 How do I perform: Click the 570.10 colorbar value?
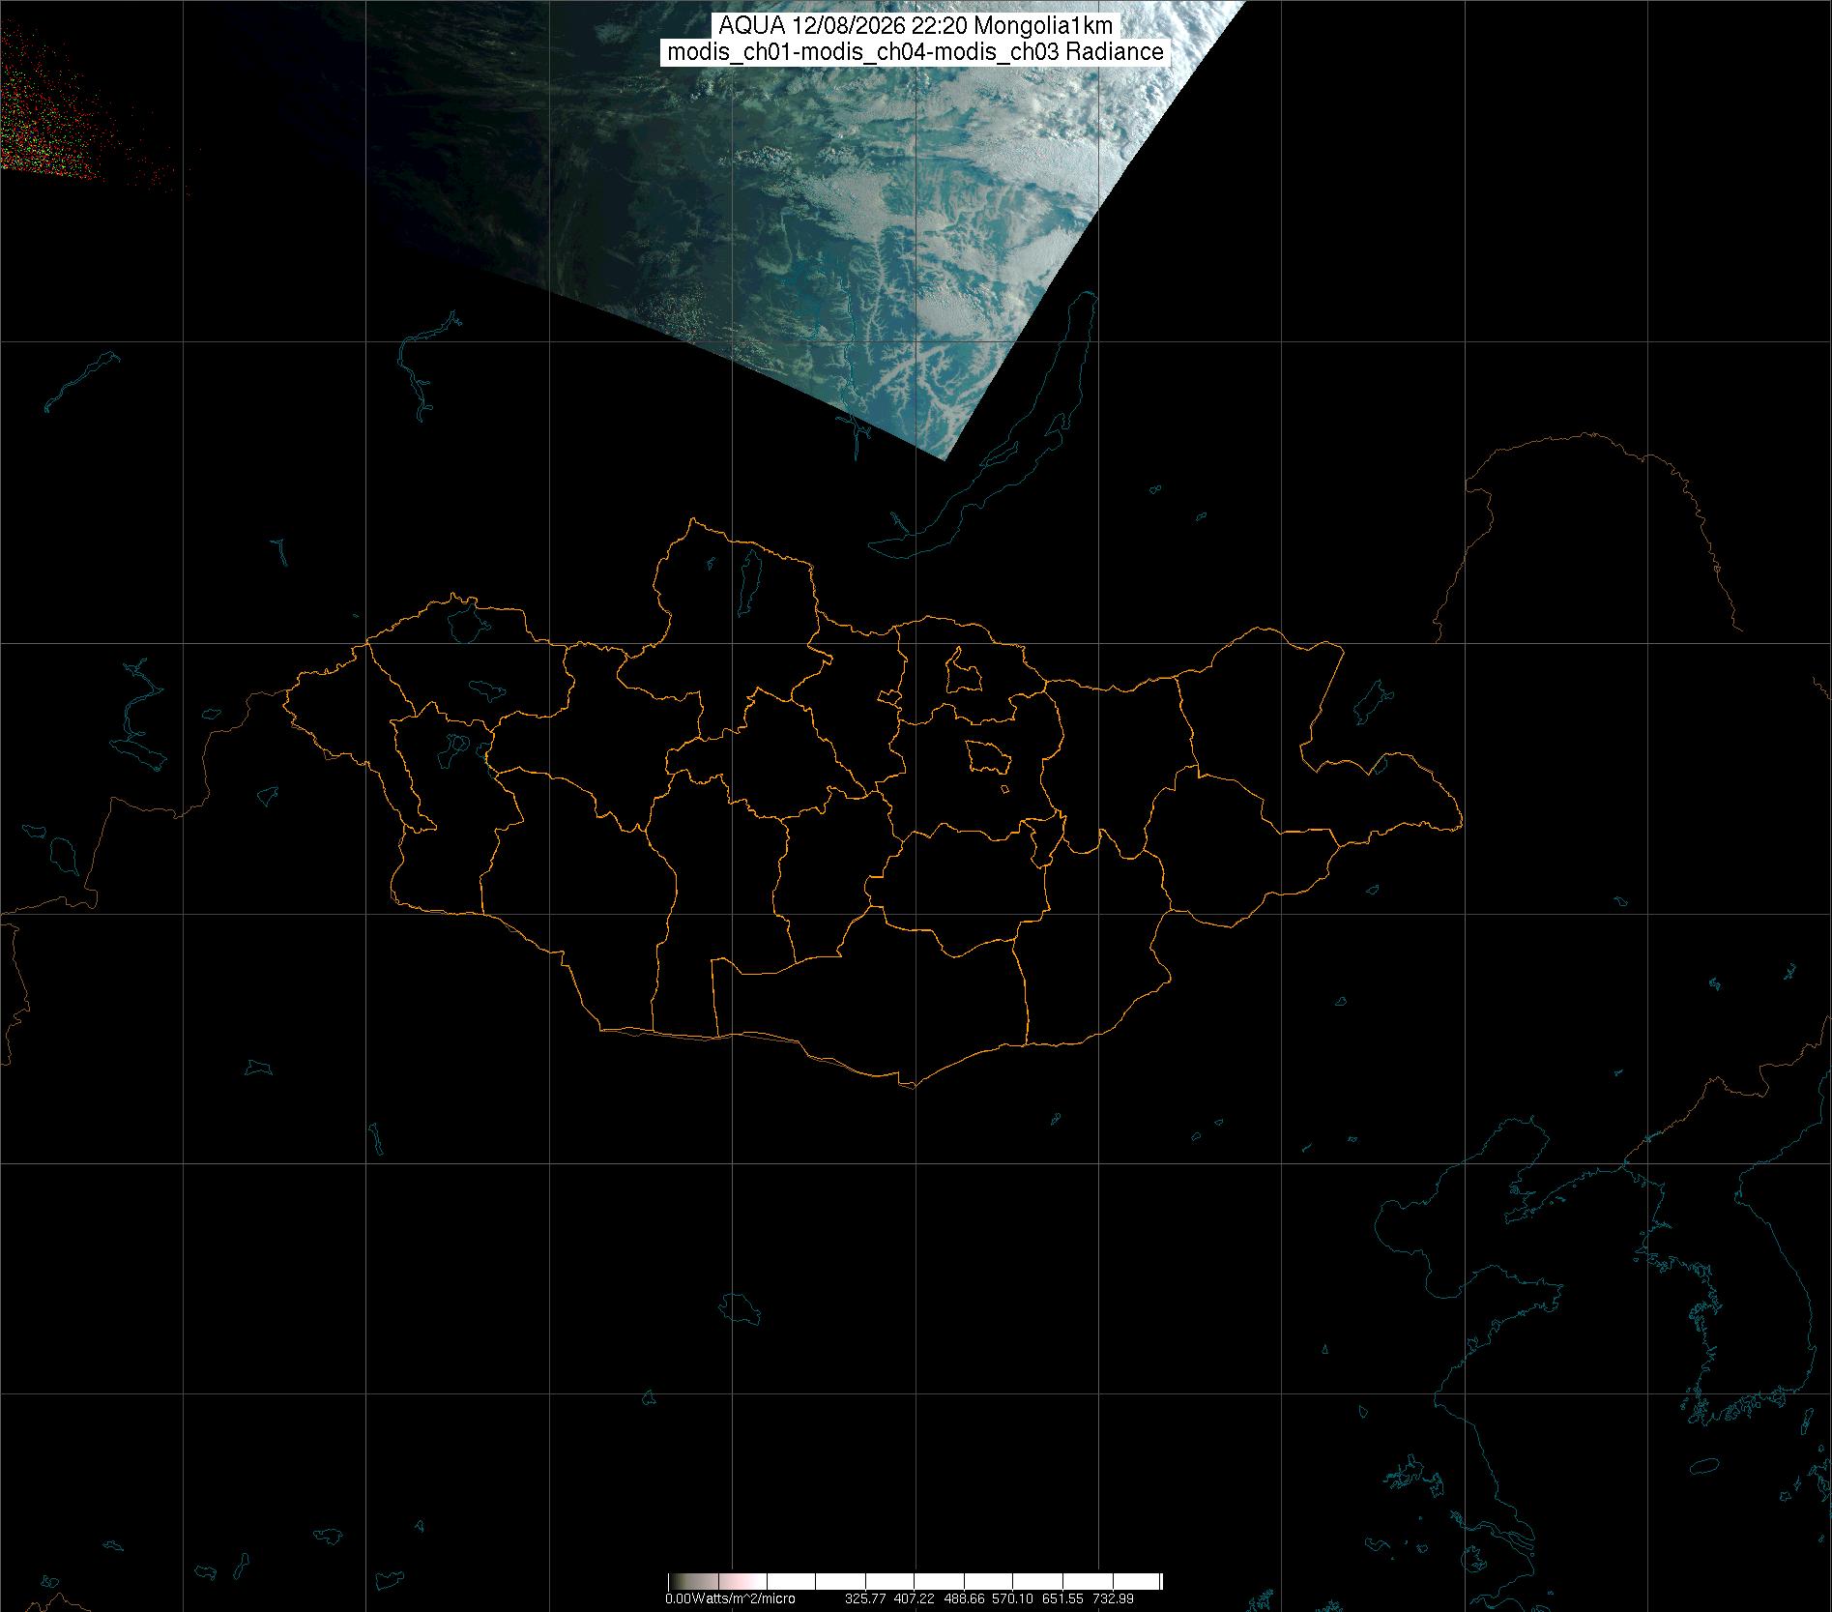click(x=1012, y=1598)
